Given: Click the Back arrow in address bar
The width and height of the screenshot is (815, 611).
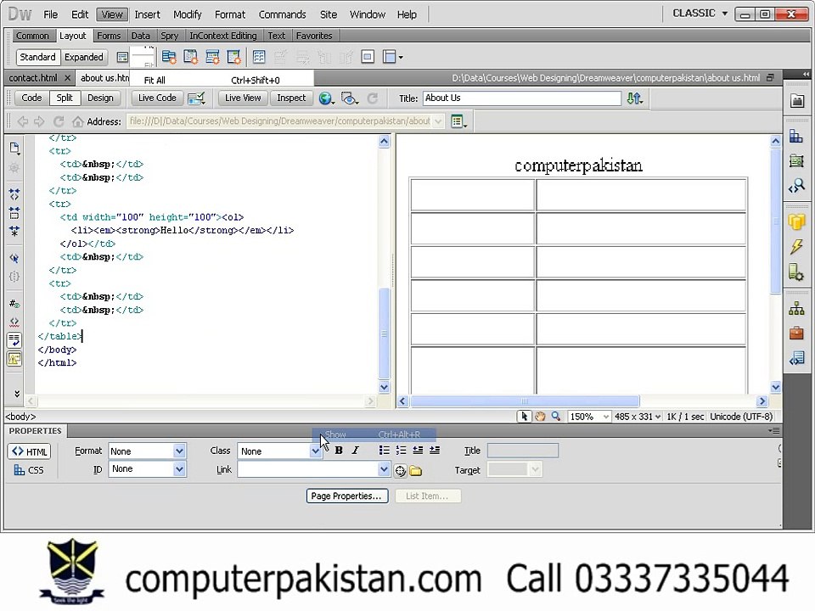Looking at the screenshot, I should tap(22, 121).
